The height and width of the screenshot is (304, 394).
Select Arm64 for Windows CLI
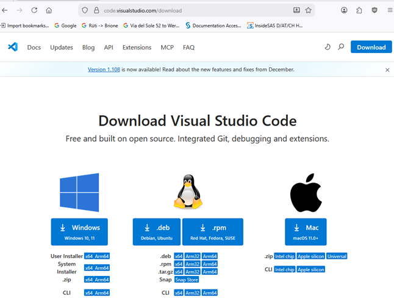click(x=102, y=292)
